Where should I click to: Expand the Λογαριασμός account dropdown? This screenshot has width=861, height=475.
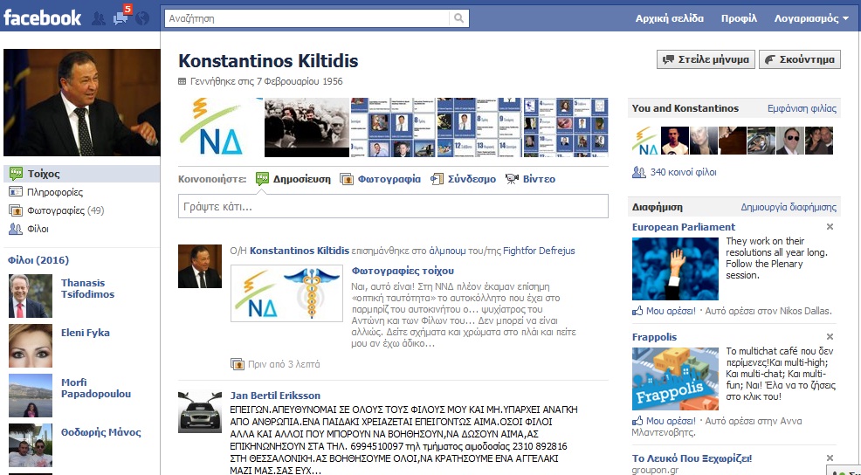[811, 18]
